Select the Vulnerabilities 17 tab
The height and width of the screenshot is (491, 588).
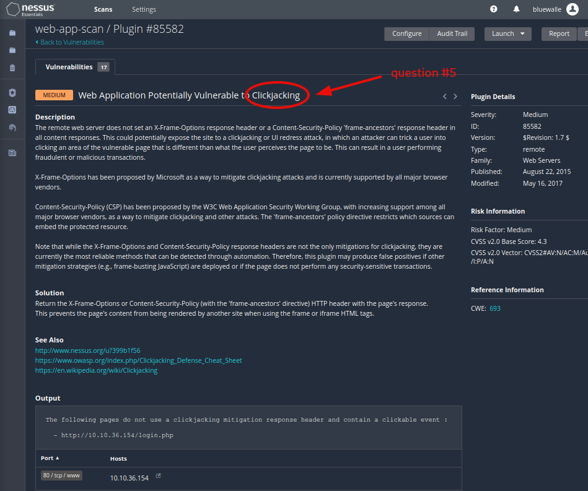pyautogui.click(x=74, y=66)
